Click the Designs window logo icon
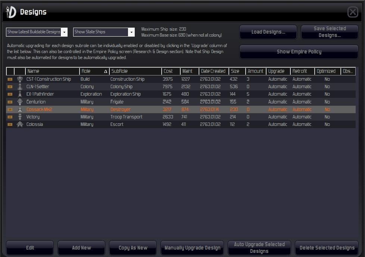Viewport: 365px width, 257px height. coord(11,12)
